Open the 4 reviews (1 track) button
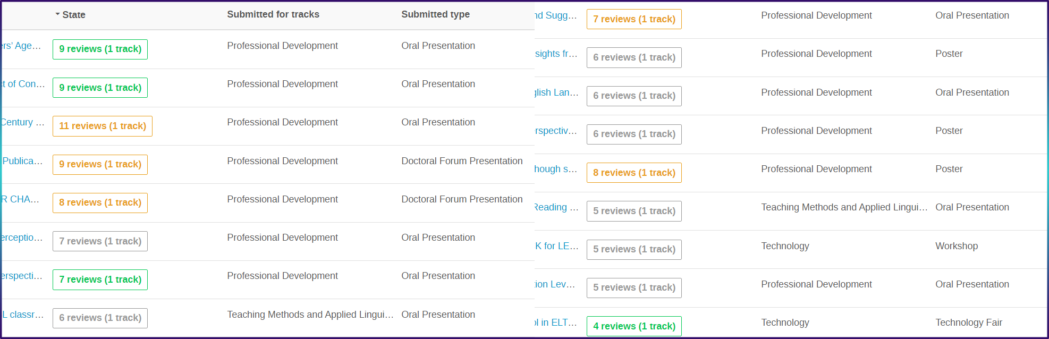 634,326
